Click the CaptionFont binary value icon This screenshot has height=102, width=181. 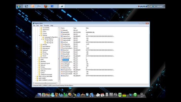62,36
